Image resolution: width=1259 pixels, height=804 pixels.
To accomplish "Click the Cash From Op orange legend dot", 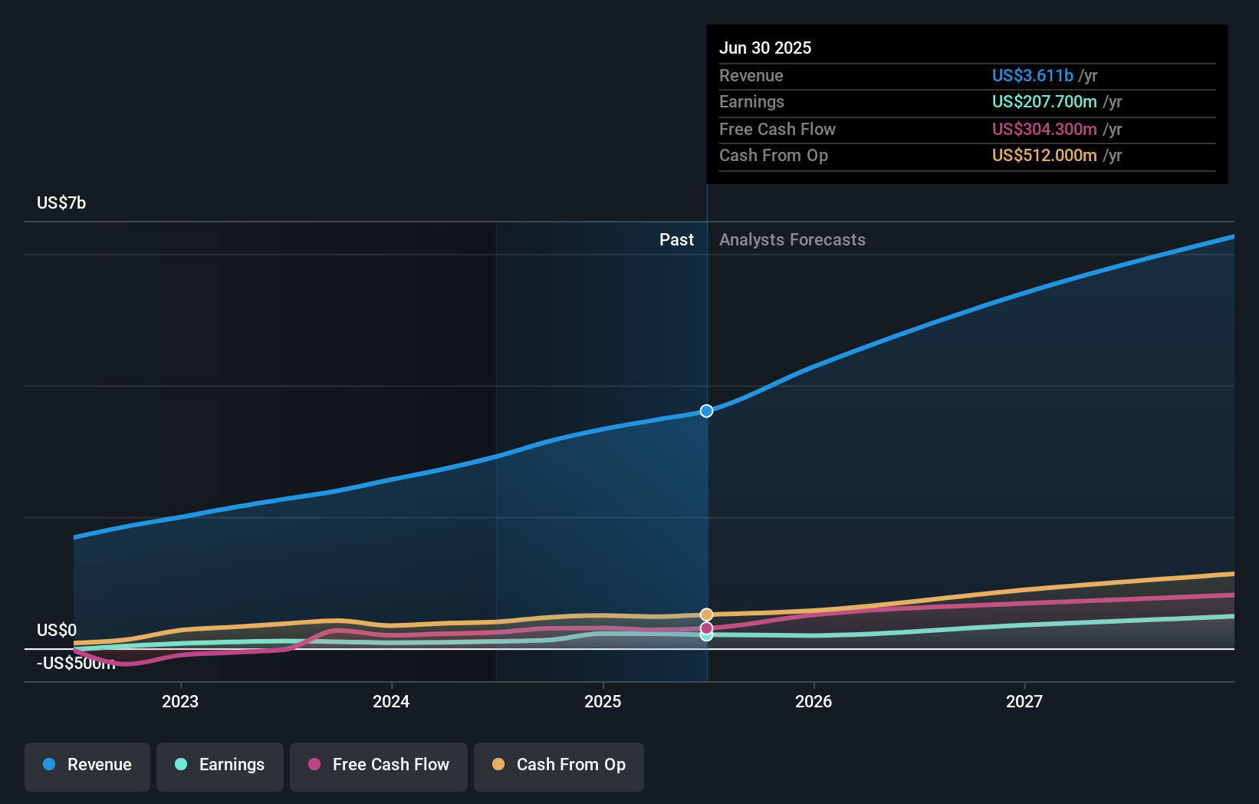I will tap(498, 765).
